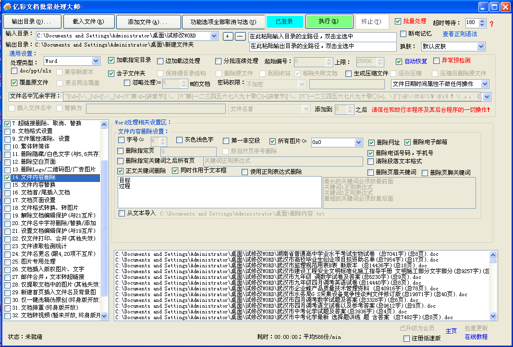Toggle the 覆盖原文件 checkbox
This screenshot has width=513, height=347.
pos(14,83)
